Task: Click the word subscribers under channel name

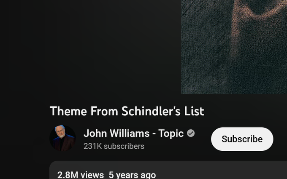Action: point(124,146)
